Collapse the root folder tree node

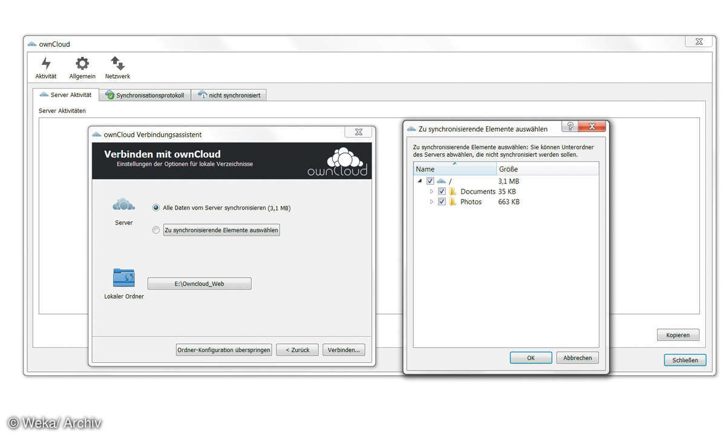[x=420, y=181]
